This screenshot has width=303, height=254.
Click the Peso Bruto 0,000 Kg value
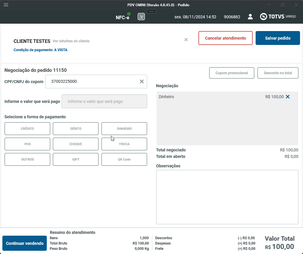[x=142, y=249]
